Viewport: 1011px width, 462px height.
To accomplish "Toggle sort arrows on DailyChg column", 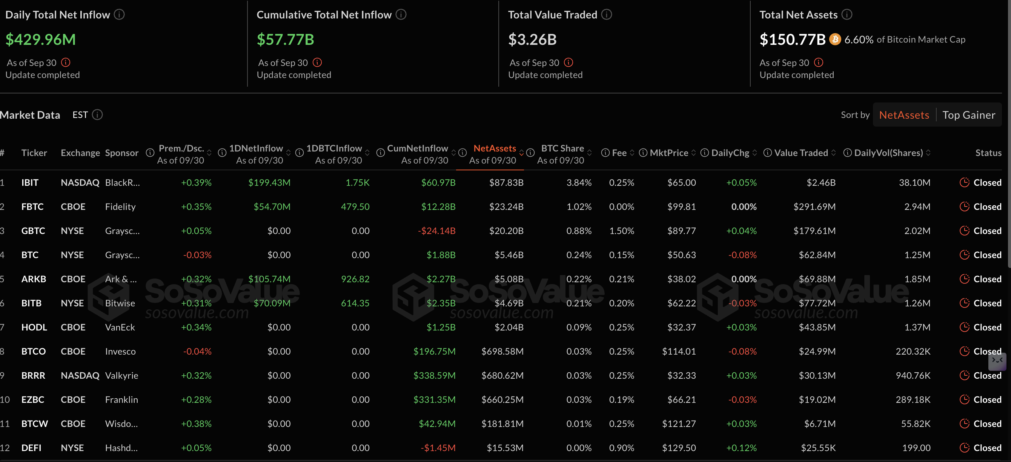I will 754,153.
